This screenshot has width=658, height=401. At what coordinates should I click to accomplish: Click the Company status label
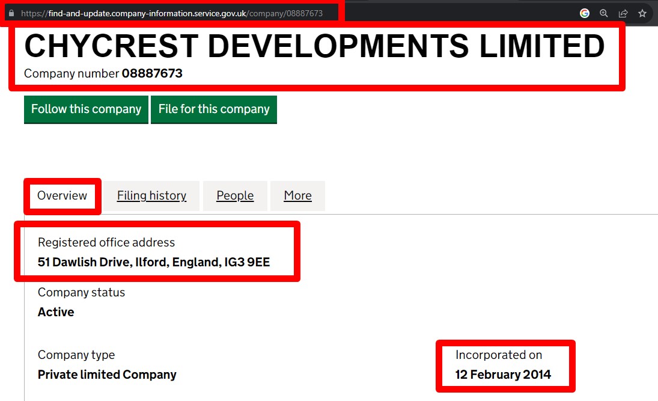[x=81, y=292]
